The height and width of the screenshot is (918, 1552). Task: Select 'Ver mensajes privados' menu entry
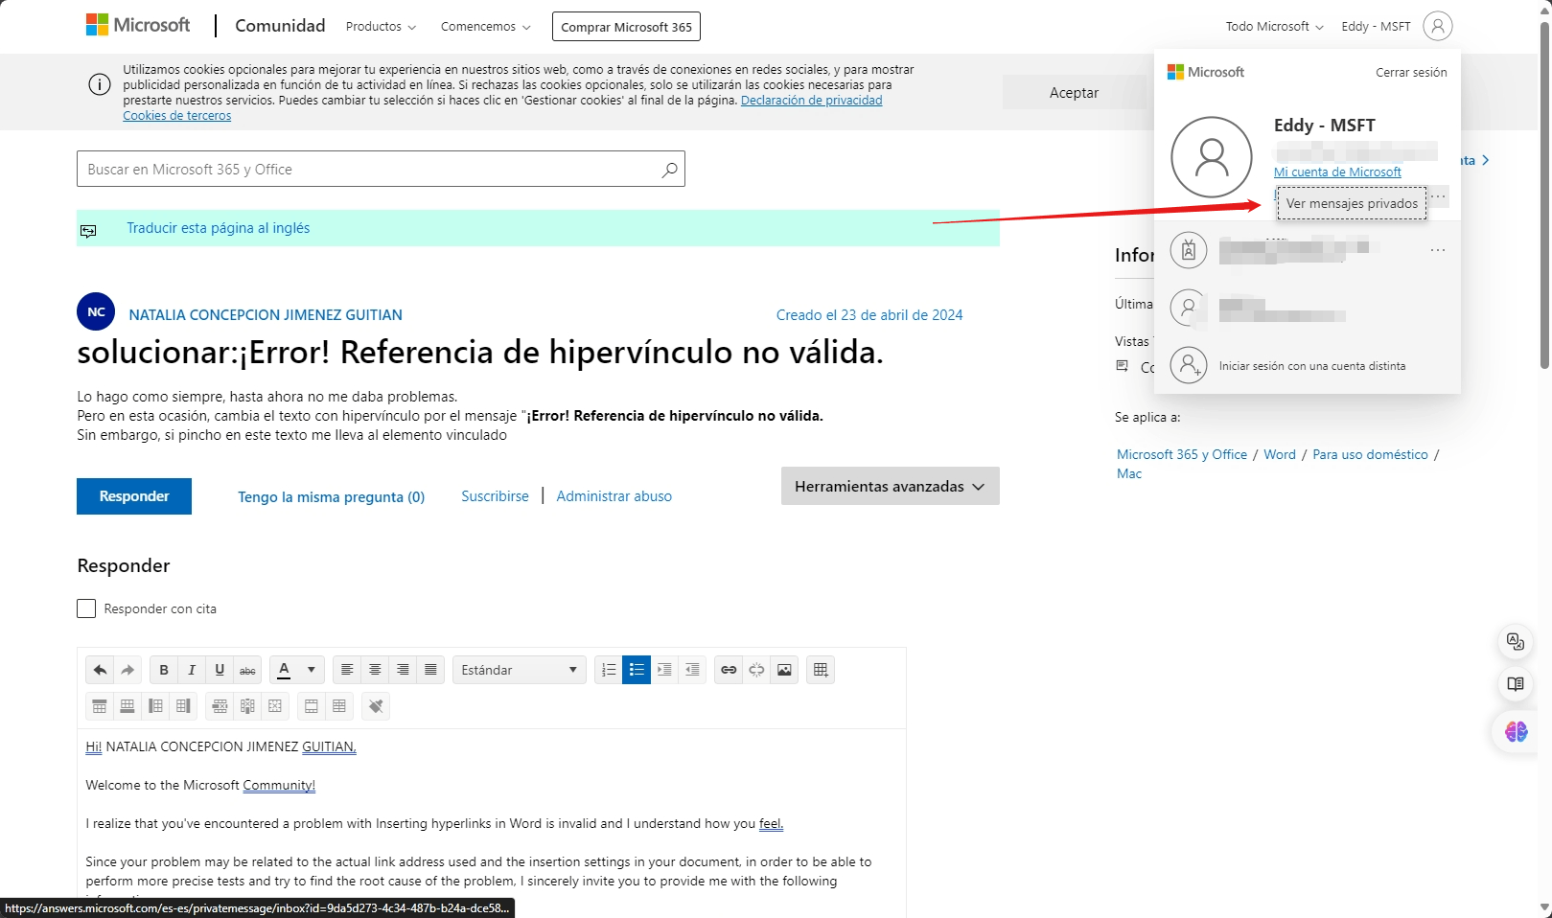click(x=1352, y=204)
